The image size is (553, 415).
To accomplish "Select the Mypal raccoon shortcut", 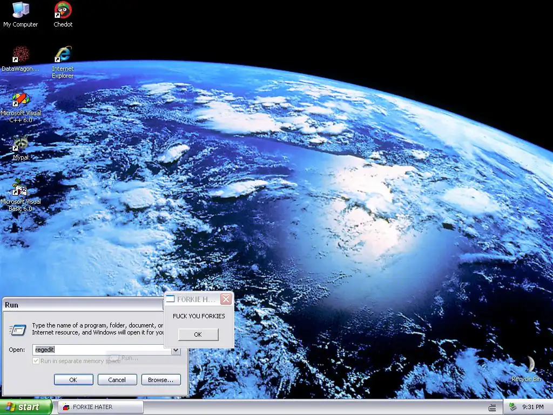I will click(x=21, y=148).
